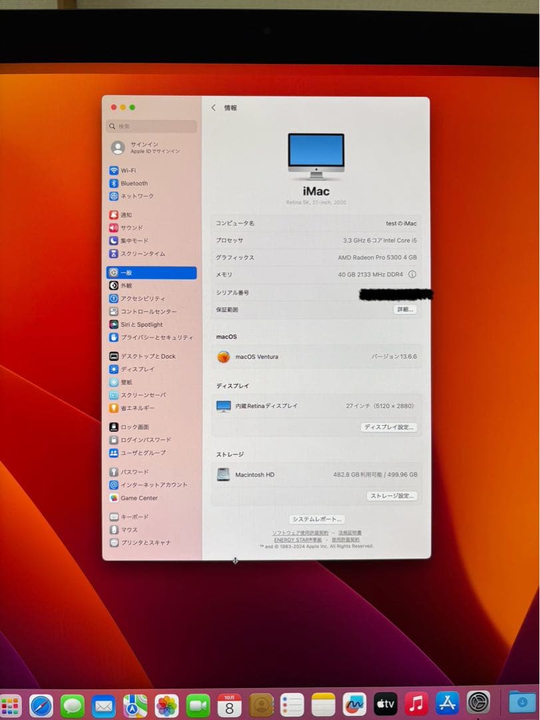Click 詳細 button for 保証範囲

[x=405, y=309]
